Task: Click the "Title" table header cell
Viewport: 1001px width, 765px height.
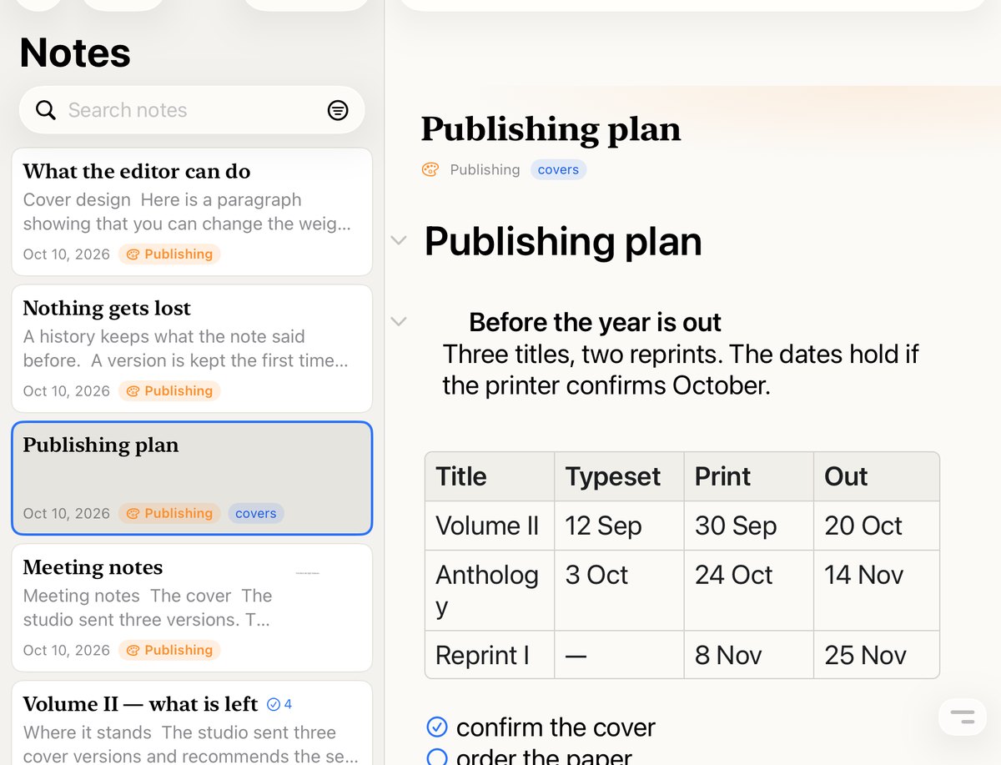Action: click(x=490, y=476)
